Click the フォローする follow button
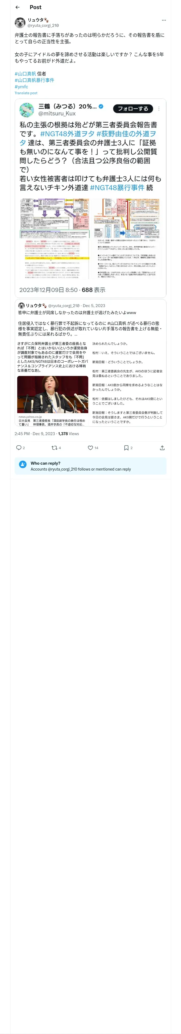Viewport: 181px width, 1034px height. pyautogui.click(x=133, y=108)
